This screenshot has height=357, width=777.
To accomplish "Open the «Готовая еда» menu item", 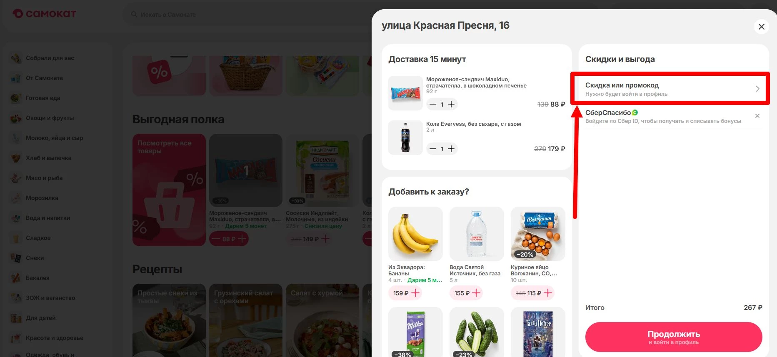I will coord(42,98).
